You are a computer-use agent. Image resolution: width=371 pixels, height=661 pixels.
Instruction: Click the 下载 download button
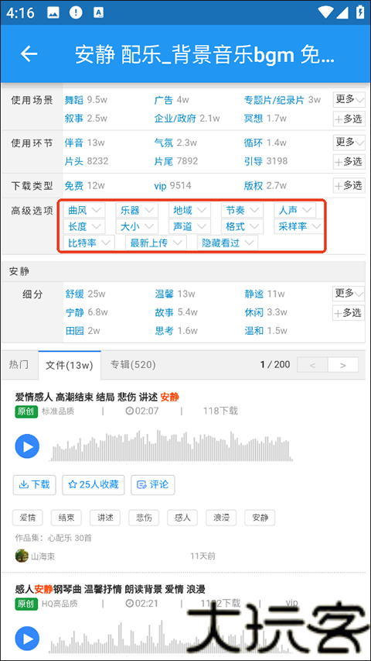[x=35, y=485]
